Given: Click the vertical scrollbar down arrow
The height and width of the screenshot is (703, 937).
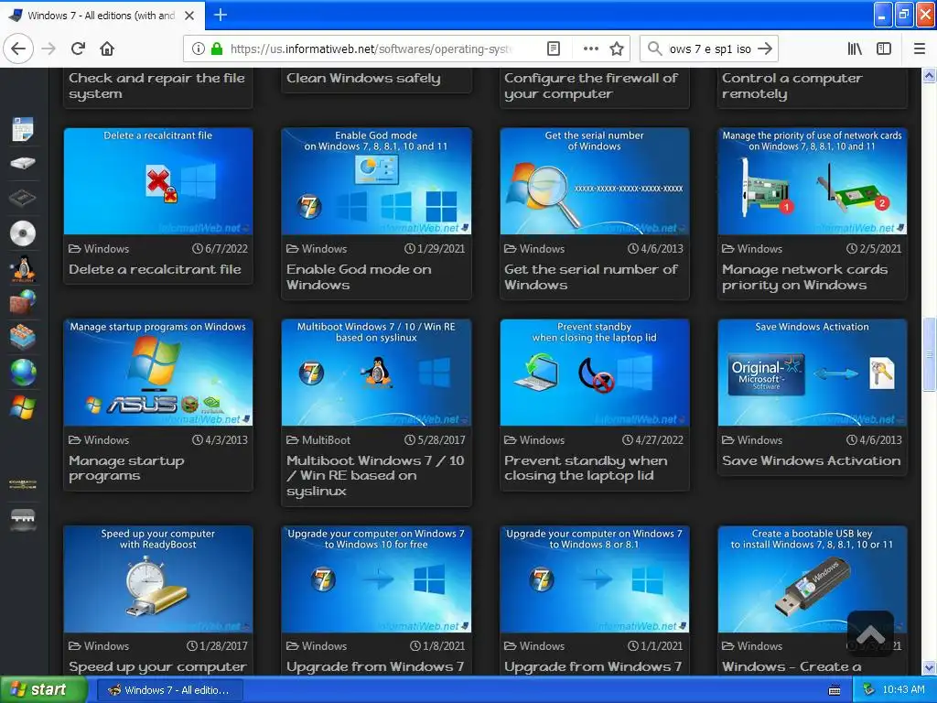Looking at the screenshot, I should point(930,667).
